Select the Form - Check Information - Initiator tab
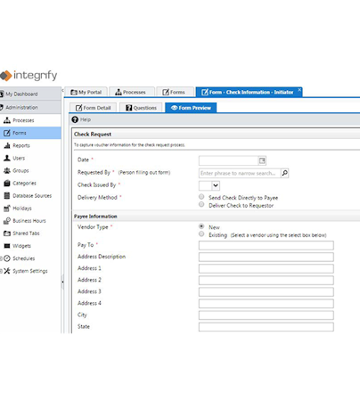Image resolution: width=360 pixels, height=401 pixels. tap(248, 92)
